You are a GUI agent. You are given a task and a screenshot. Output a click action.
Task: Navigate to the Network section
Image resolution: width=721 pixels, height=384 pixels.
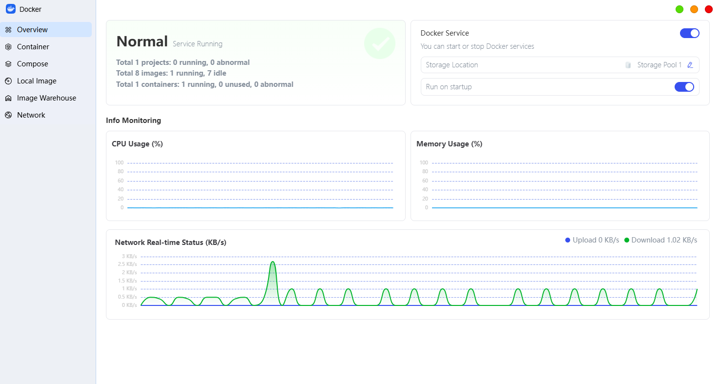tap(46, 115)
